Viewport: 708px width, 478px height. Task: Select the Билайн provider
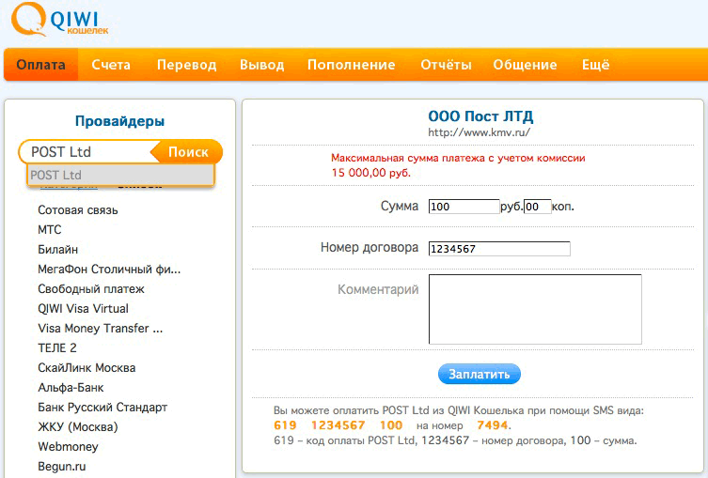click(57, 250)
